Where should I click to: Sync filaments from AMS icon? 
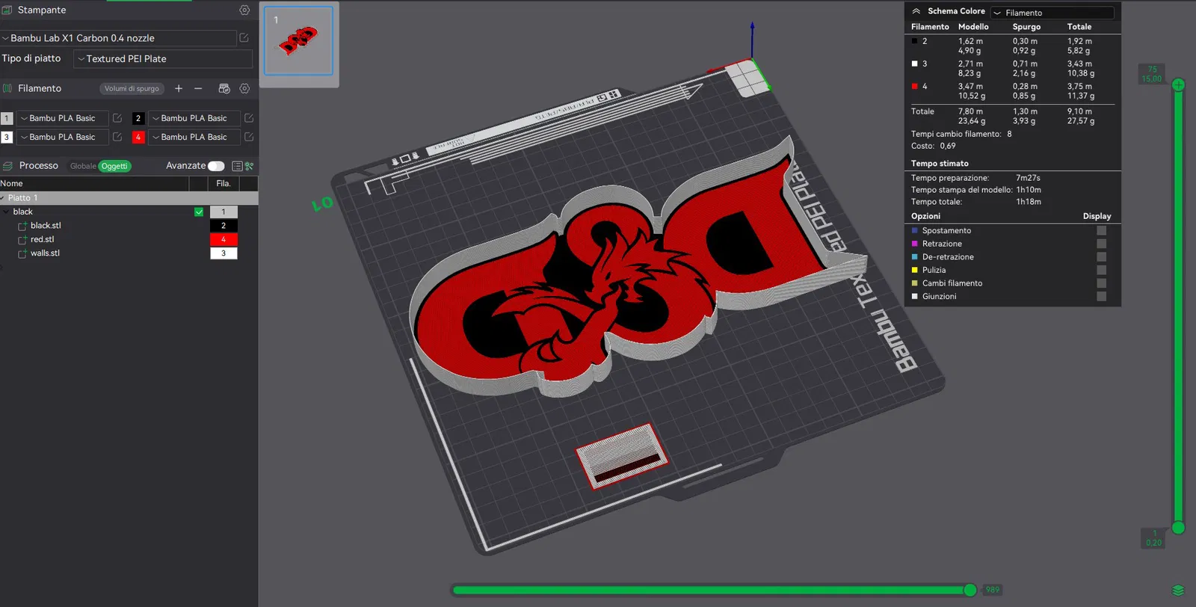(x=224, y=88)
